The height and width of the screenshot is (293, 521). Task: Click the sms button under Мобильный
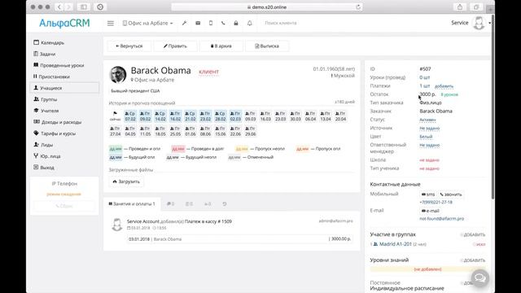(x=428, y=195)
